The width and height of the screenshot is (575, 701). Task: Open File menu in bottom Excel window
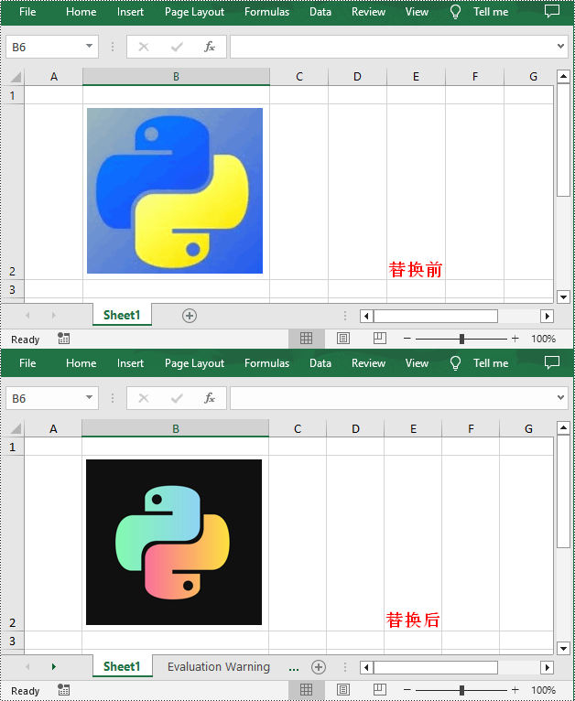pyautogui.click(x=27, y=363)
